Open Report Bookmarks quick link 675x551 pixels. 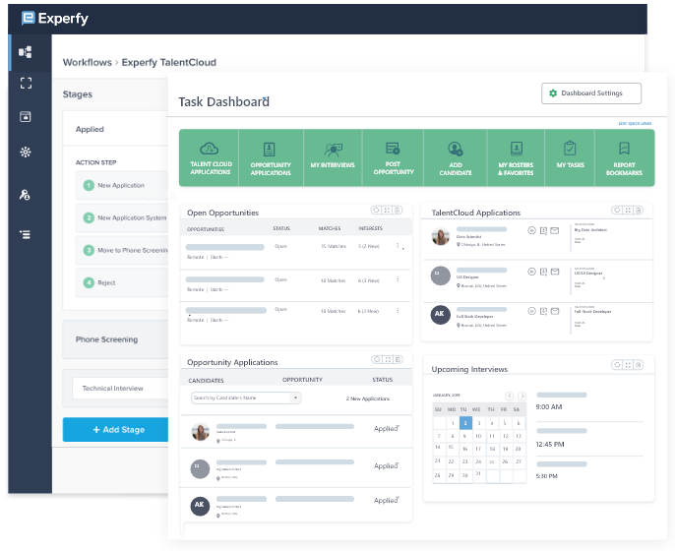click(624, 158)
